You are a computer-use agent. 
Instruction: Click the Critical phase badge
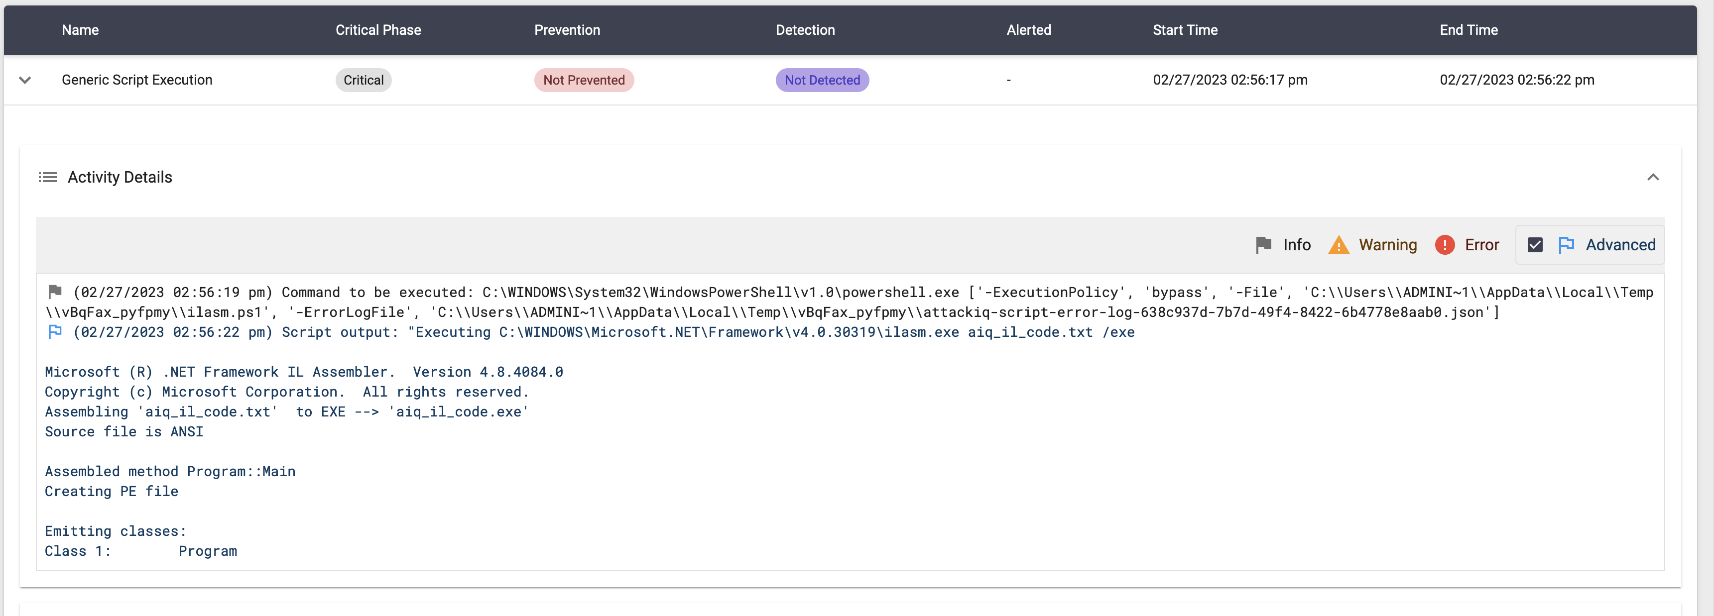coord(364,80)
